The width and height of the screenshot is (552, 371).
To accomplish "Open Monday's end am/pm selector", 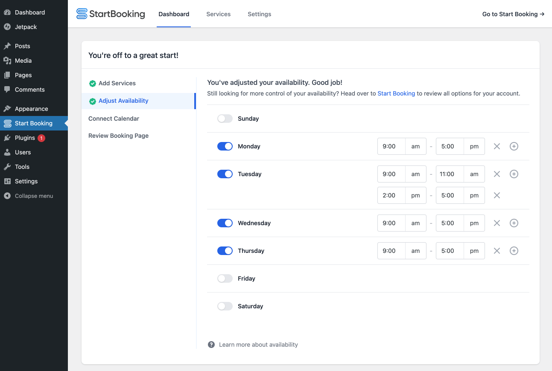I will [x=474, y=146].
